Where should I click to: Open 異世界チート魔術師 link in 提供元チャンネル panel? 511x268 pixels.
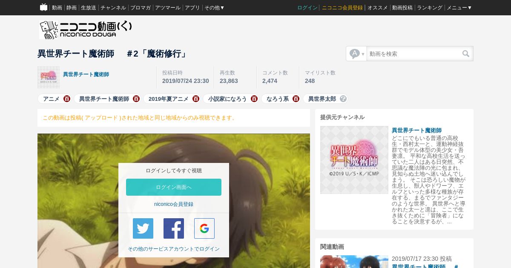pos(416,130)
